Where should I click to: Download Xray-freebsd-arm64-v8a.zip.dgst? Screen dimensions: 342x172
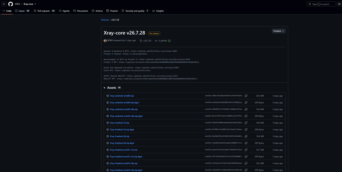pyautogui.click(x=126, y=170)
